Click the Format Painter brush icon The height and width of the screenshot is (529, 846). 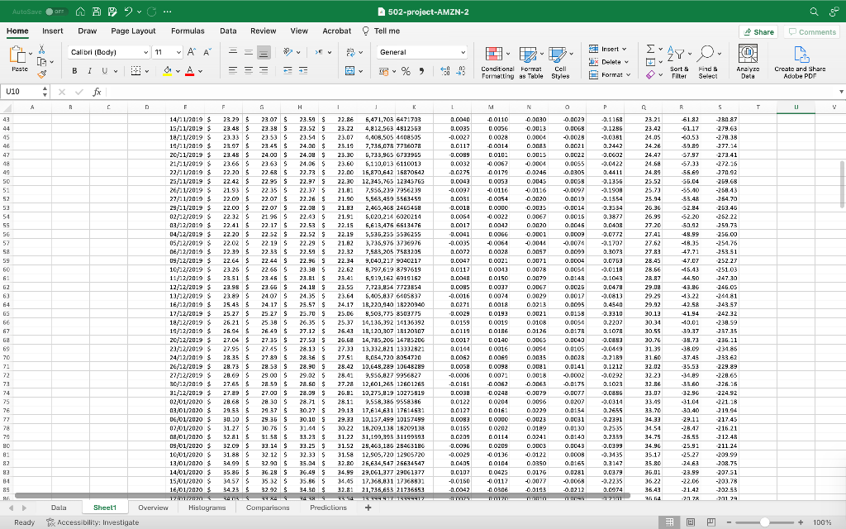[x=41, y=75]
